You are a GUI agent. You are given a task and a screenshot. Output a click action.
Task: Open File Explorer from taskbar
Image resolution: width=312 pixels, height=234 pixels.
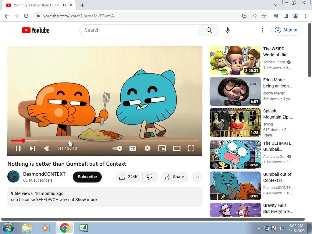27,228
